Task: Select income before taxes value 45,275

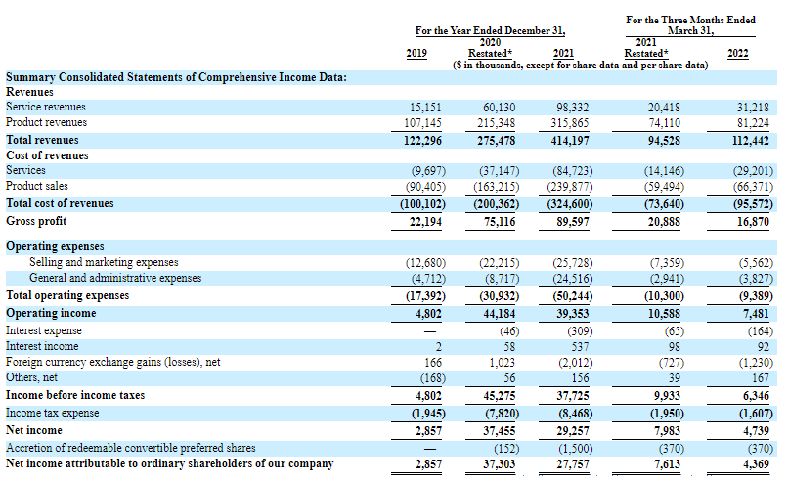Action: coord(500,396)
